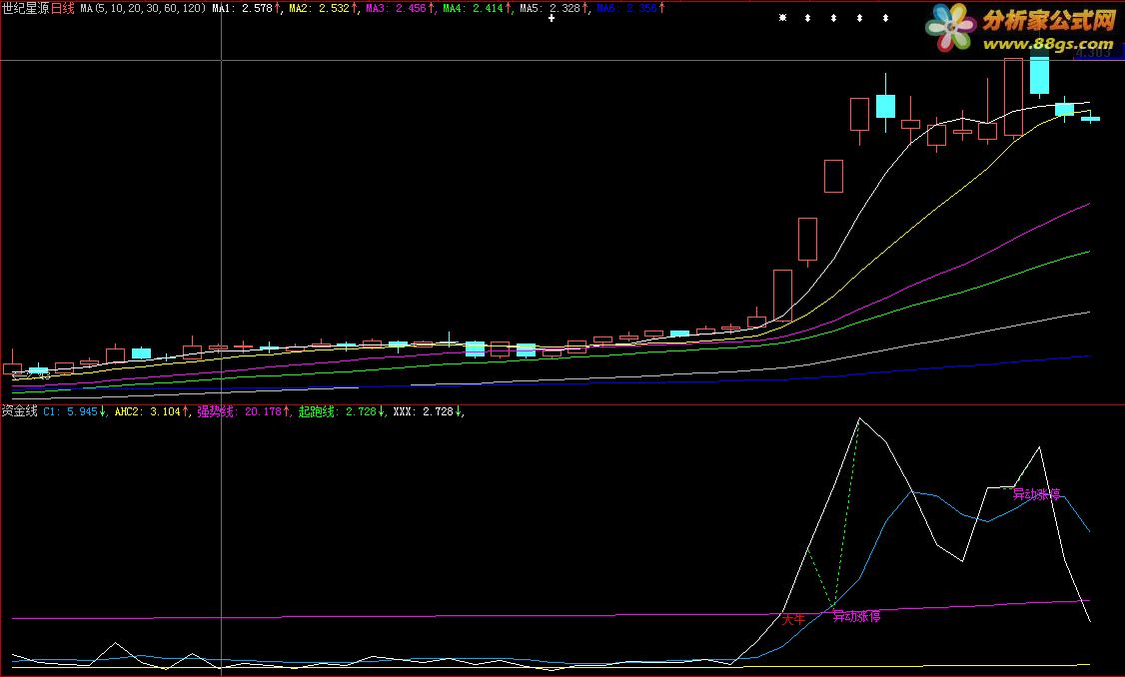Click the magenta 强势线: 20.178 readout
The image size is (1125, 677).
(240, 411)
